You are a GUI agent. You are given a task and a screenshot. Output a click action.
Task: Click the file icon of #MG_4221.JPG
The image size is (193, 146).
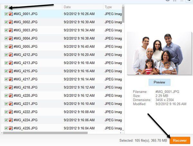pos(11,104)
